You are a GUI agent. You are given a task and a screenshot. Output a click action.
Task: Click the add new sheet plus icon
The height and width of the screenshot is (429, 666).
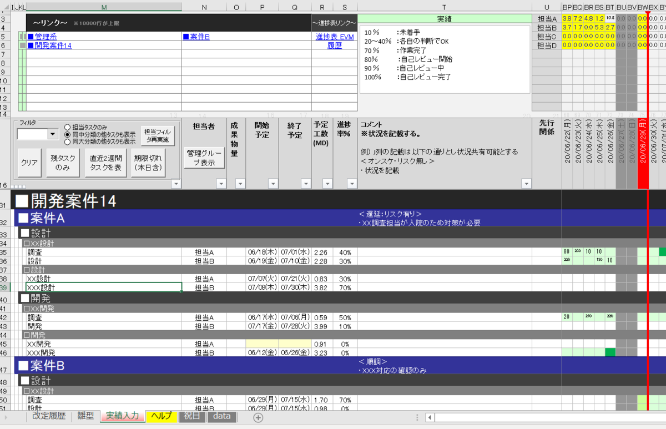258,417
